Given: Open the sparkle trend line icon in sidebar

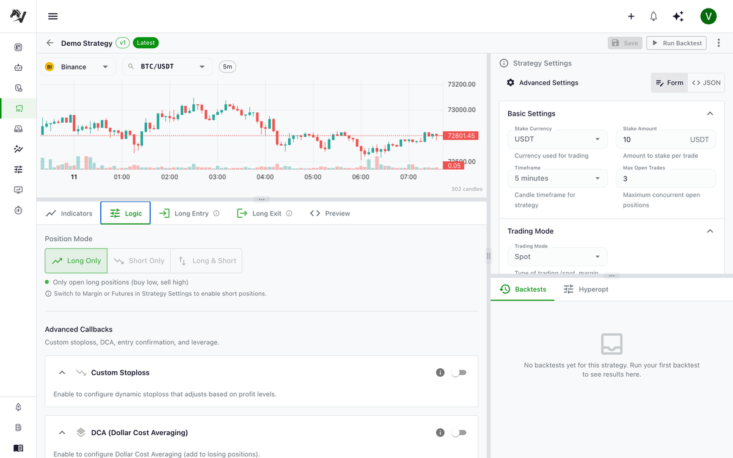Looking at the screenshot, I should point(18,149).
